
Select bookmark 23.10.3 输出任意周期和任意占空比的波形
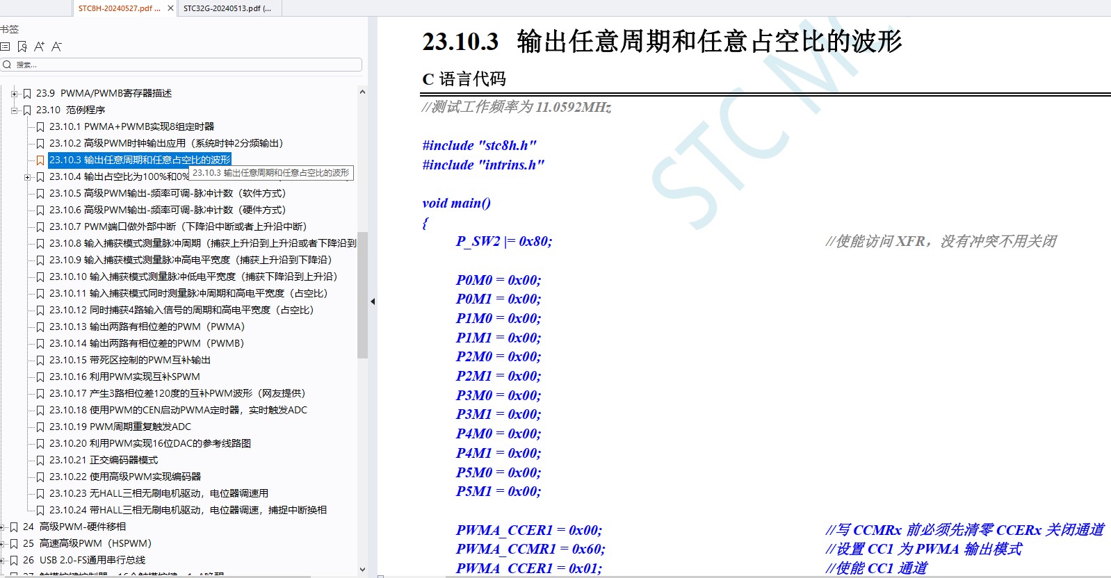(x=140, y=160)
